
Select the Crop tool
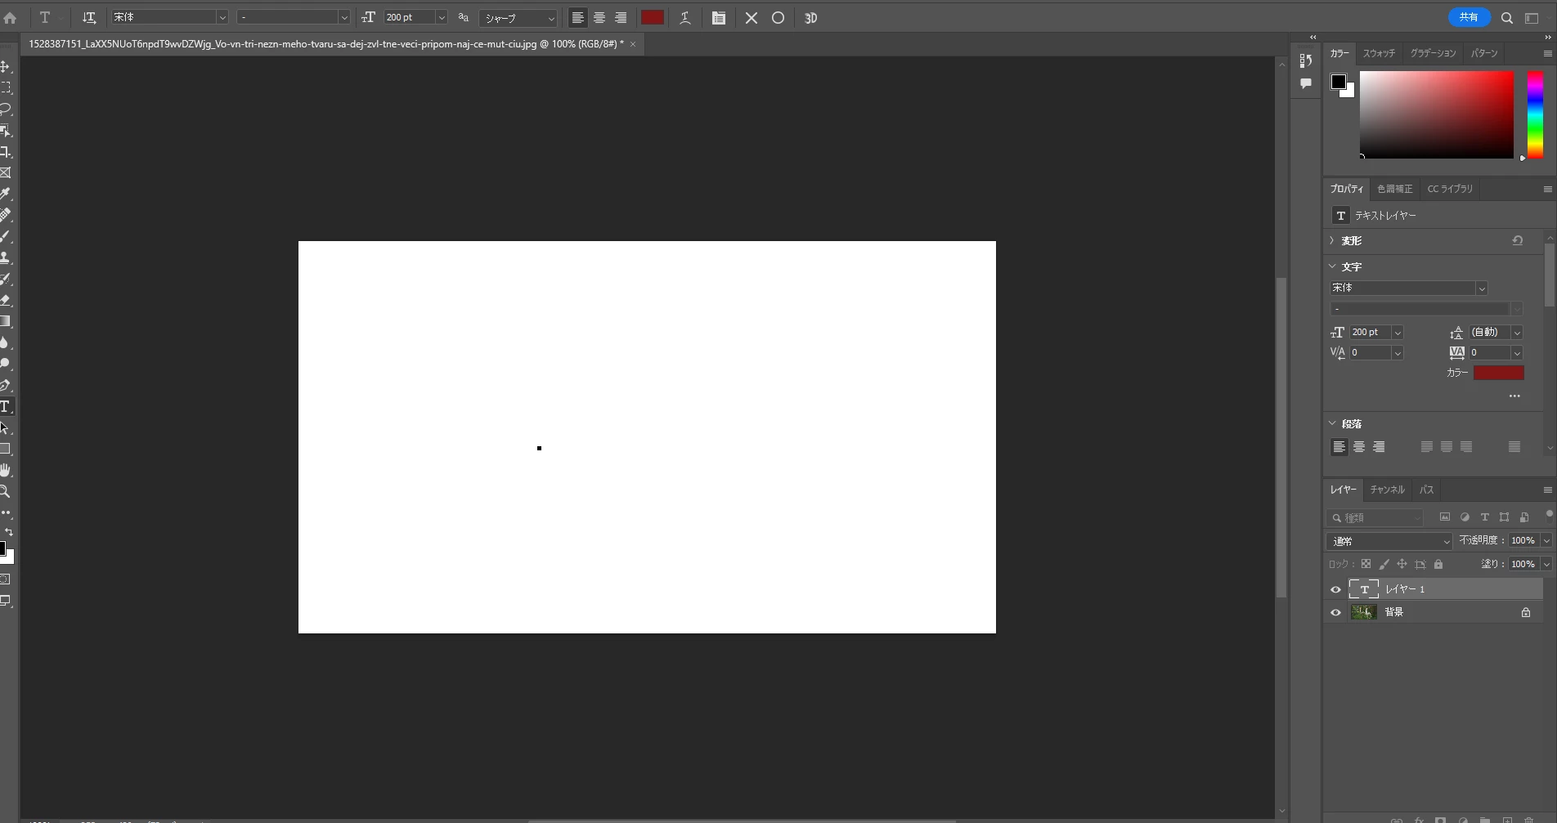pos(6,151)
